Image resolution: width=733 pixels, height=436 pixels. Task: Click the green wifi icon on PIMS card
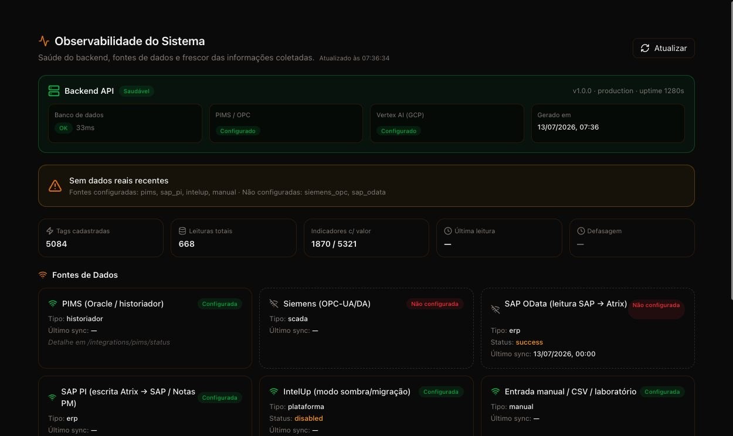[x=53, y=304]
